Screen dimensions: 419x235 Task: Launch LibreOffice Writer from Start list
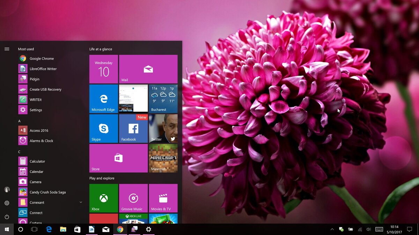tap(51, 69)
